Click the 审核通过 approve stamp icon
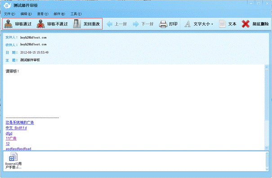Screen dimensions: 272x178 pos(8,24)
